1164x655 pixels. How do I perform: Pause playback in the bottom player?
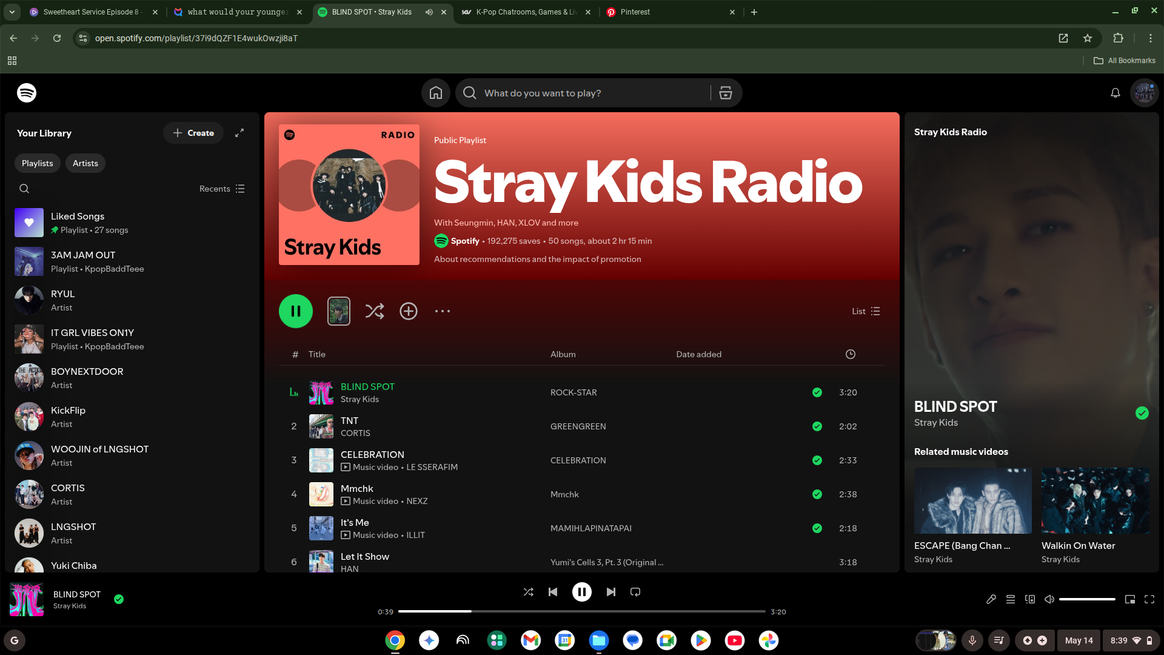(x=582, y=592)
